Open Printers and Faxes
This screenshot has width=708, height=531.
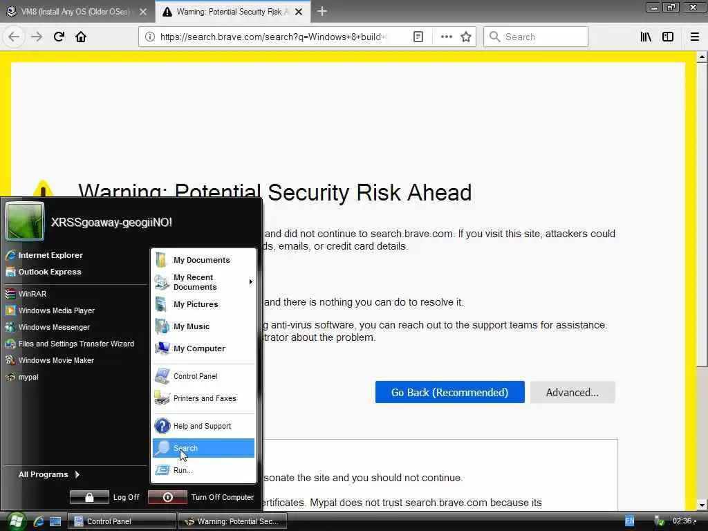[204, 398]
